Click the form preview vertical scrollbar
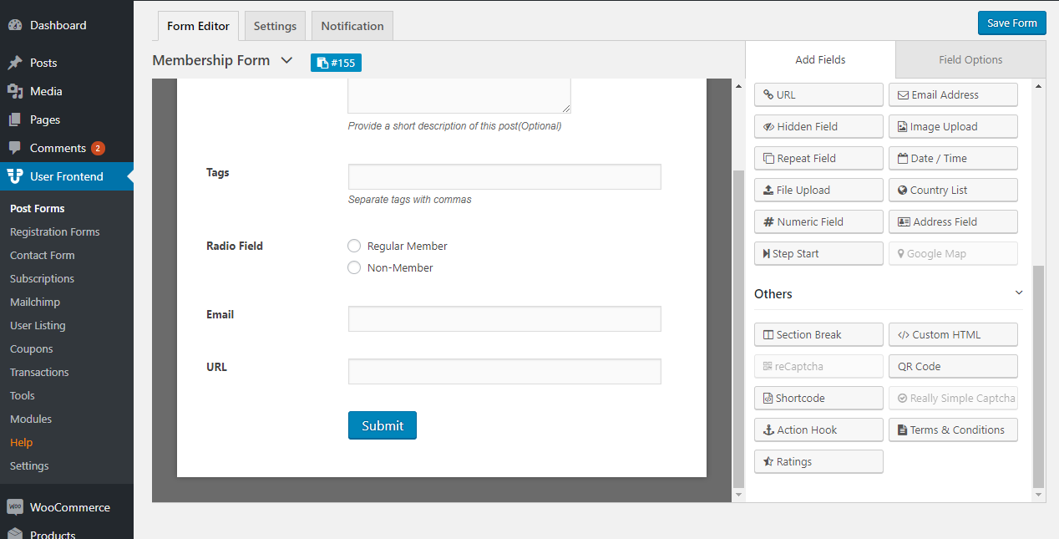 [737, 328]
